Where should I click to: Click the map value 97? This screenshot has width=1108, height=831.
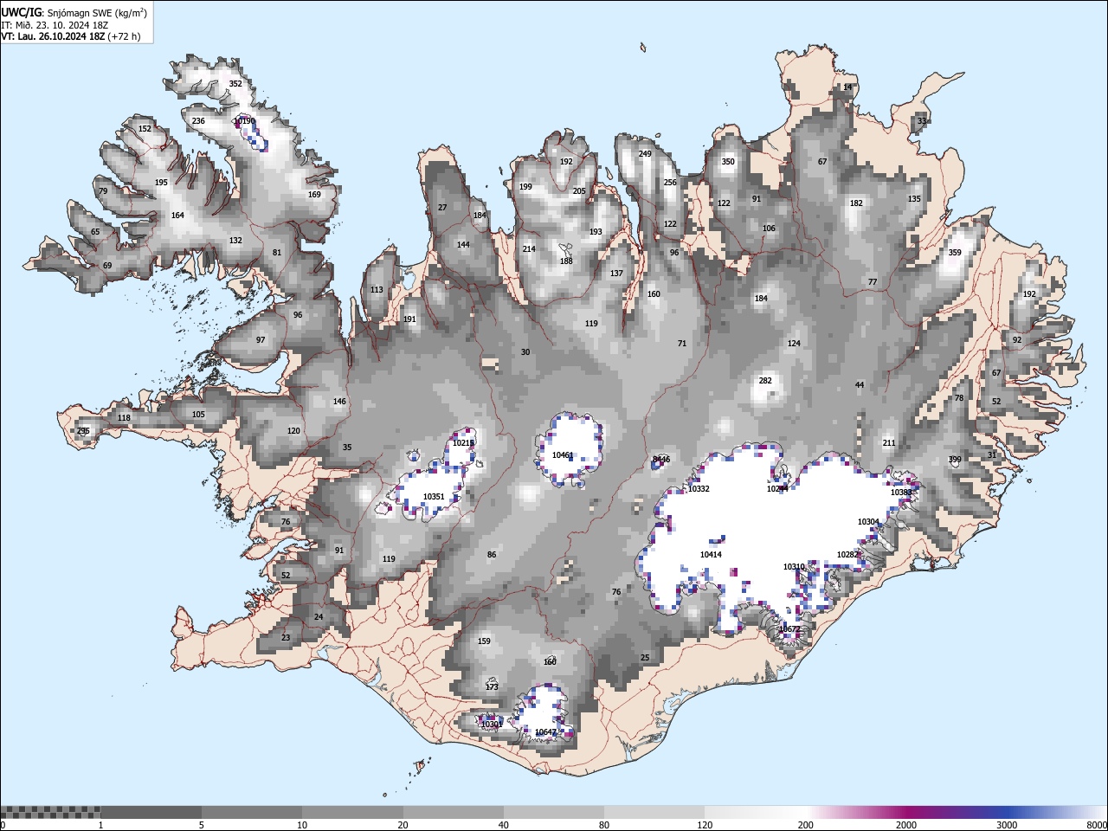point(261,340)
